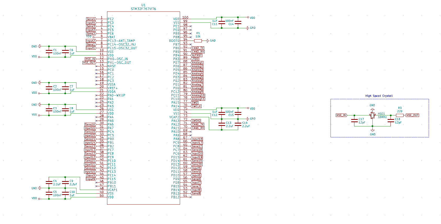
Task: Select the CAN1_TX net label
Action: point(198,125)
